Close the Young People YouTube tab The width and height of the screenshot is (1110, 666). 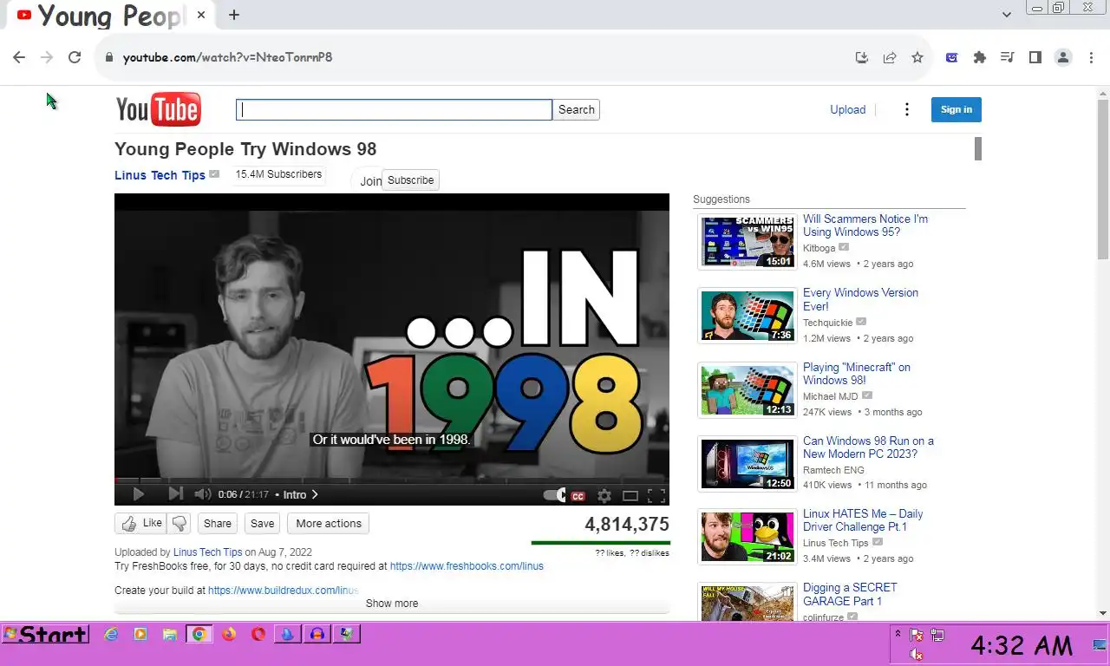201,15
